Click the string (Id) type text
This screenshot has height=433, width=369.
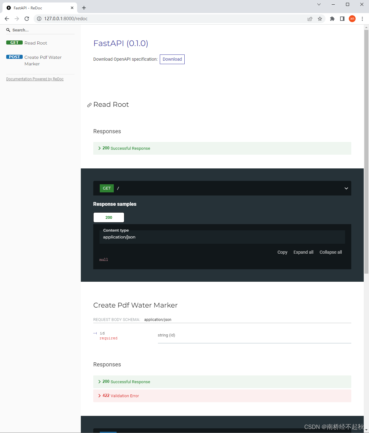(166, 335)
